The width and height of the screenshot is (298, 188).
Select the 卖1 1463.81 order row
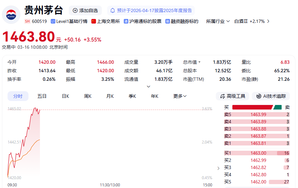point(257,143)
